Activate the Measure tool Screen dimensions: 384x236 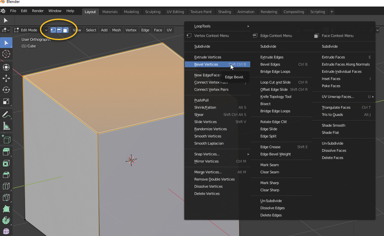6,126
